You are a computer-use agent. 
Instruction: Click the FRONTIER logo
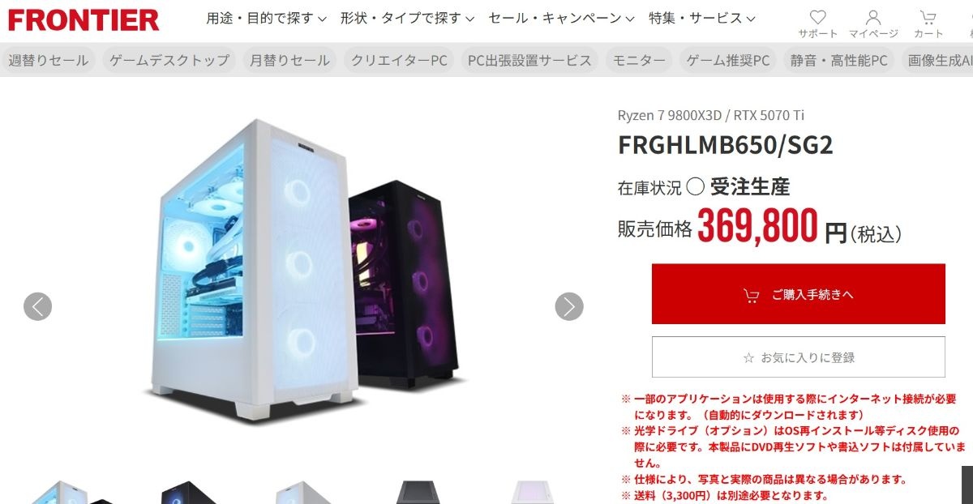(x=84, y=19)
